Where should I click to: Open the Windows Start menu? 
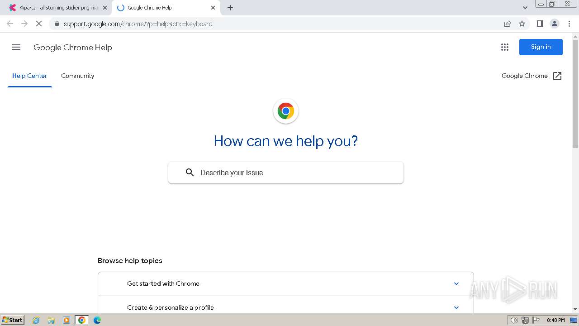[x=13, y=320]
